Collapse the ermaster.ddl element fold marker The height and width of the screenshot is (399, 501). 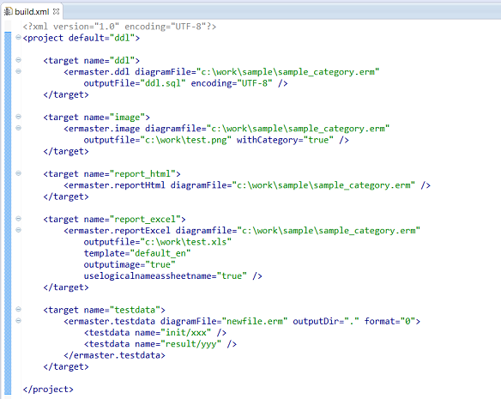pyautogui.click(x=18, y=71)
